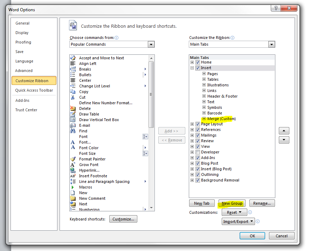Toggle the View tab checkbox

(198, 146)
